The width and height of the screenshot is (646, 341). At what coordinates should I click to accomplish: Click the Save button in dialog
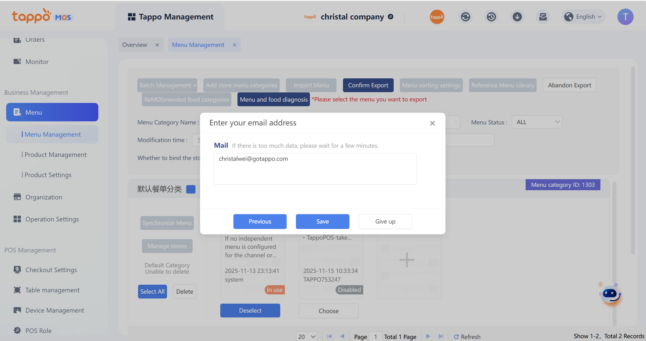tap(322, 221)
